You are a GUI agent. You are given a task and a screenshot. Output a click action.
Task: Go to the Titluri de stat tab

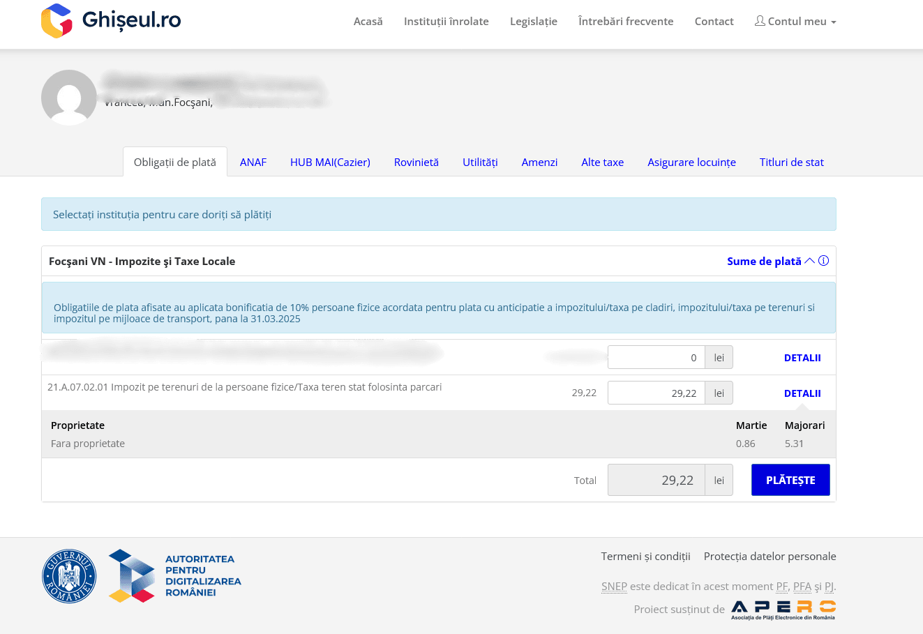(791, 163)
